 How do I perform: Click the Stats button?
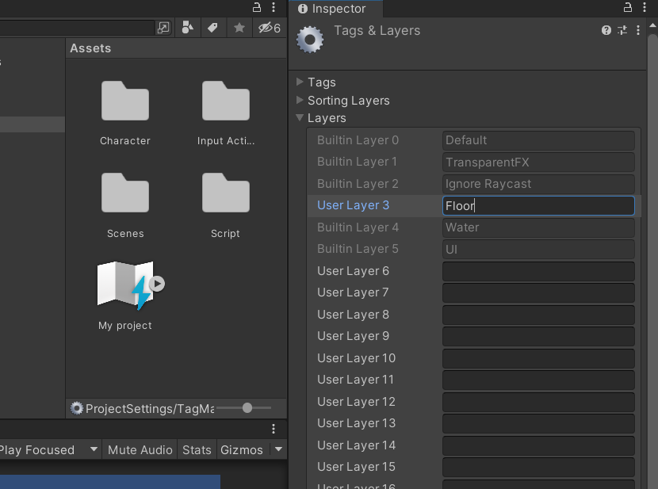pyautogui.click(x=197, y=449)
